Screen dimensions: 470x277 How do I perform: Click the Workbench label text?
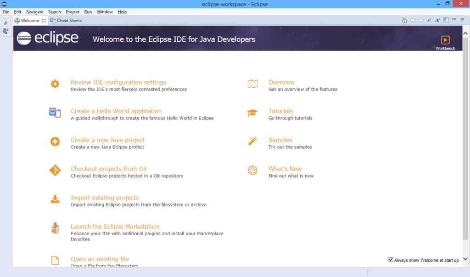[445, 48]
